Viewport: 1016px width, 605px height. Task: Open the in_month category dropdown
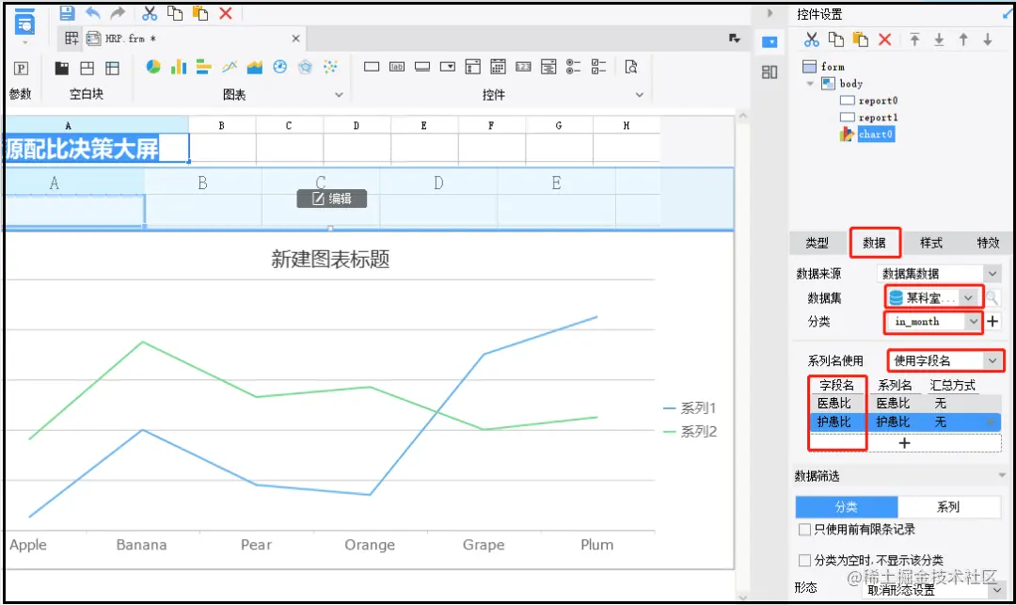point(934,322)
